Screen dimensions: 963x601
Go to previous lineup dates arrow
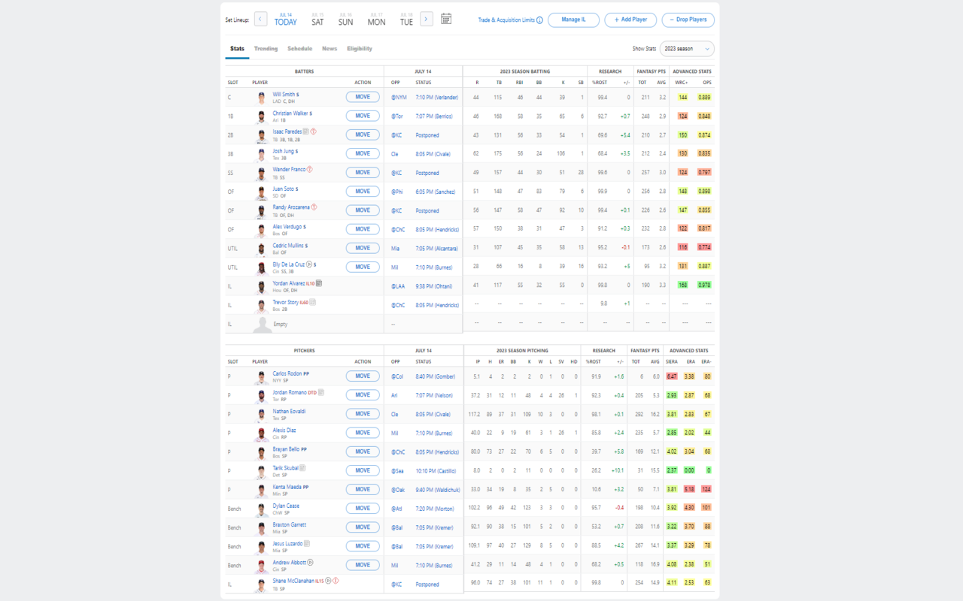[261, 19]
